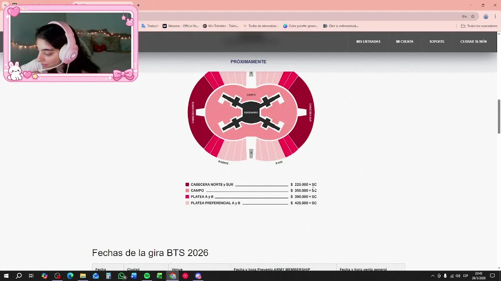The width and height of the screenshot is (501, 281).
Task: Open Chrome three-dot menu
Action: click(x=495, y=16)
